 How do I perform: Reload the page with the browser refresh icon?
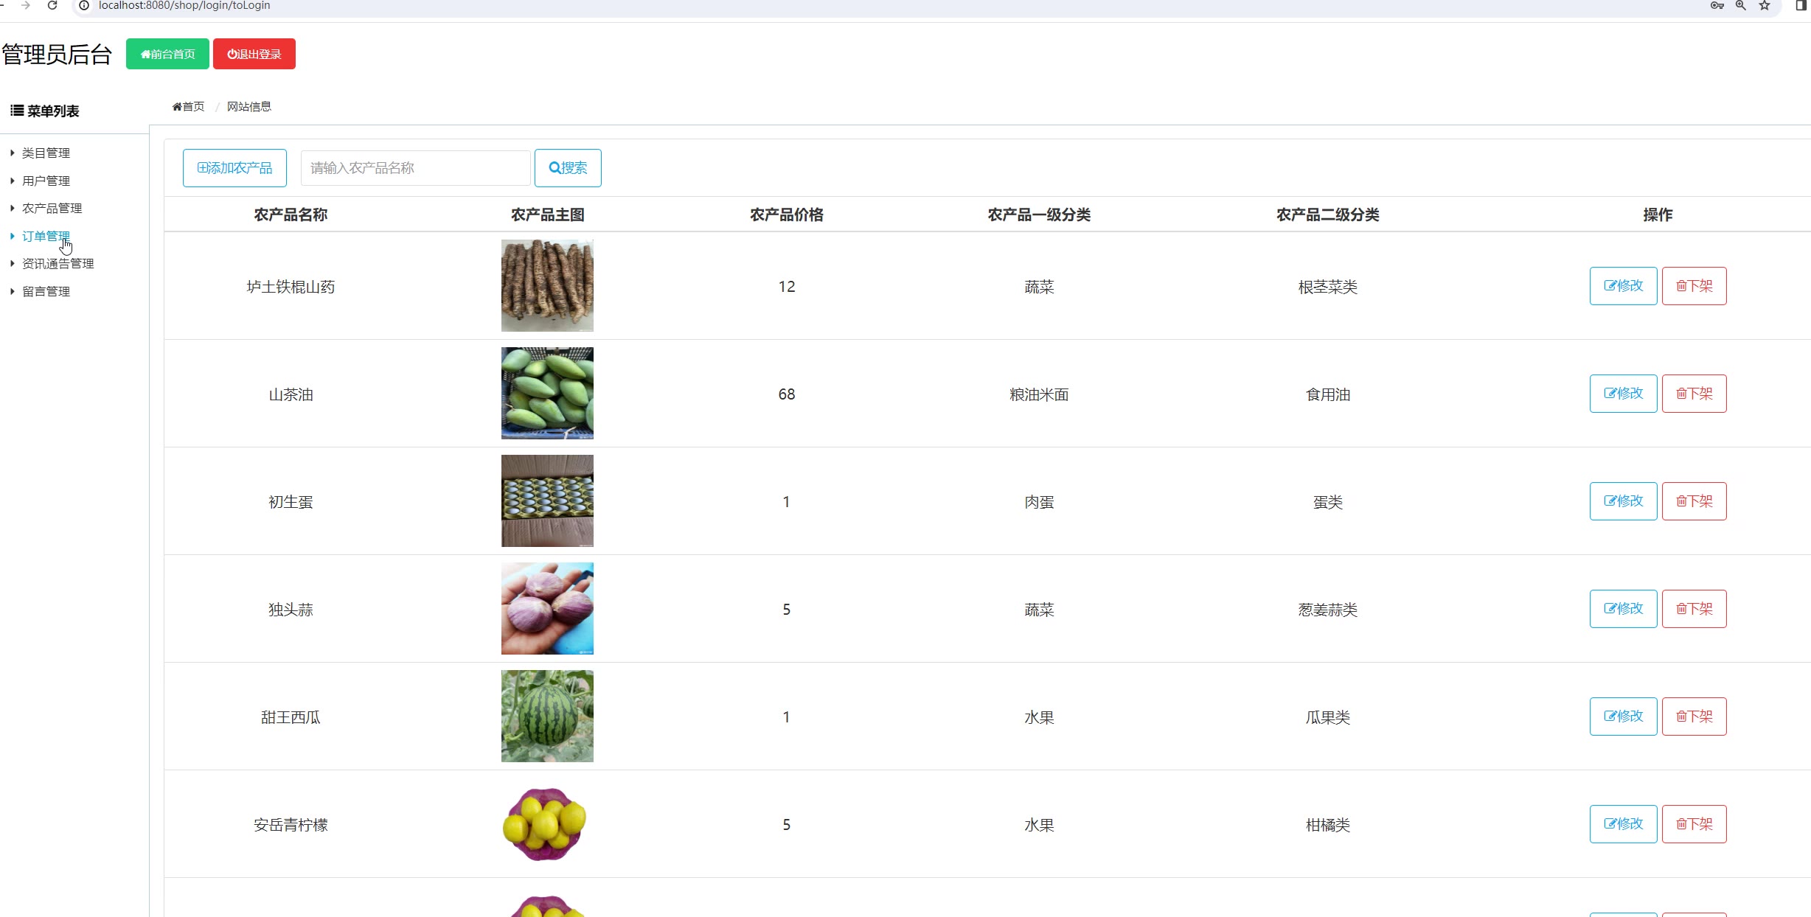(x=52, y=5)
